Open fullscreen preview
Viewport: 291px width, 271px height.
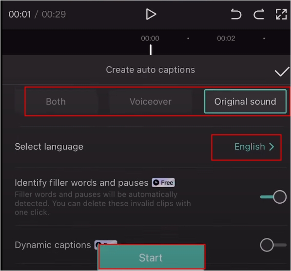281,14
